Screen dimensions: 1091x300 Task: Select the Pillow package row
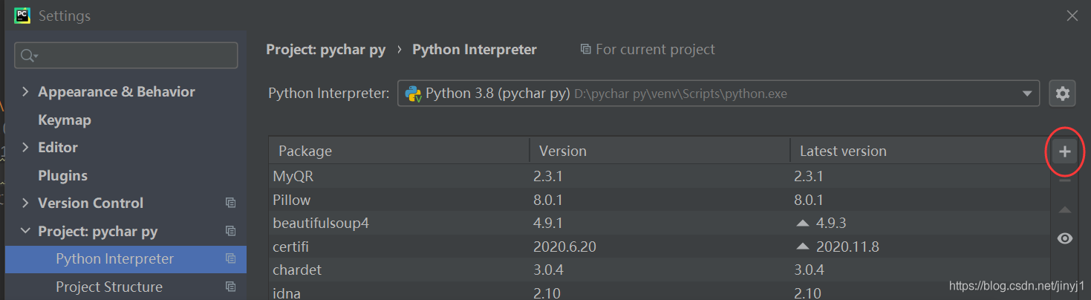660,200
